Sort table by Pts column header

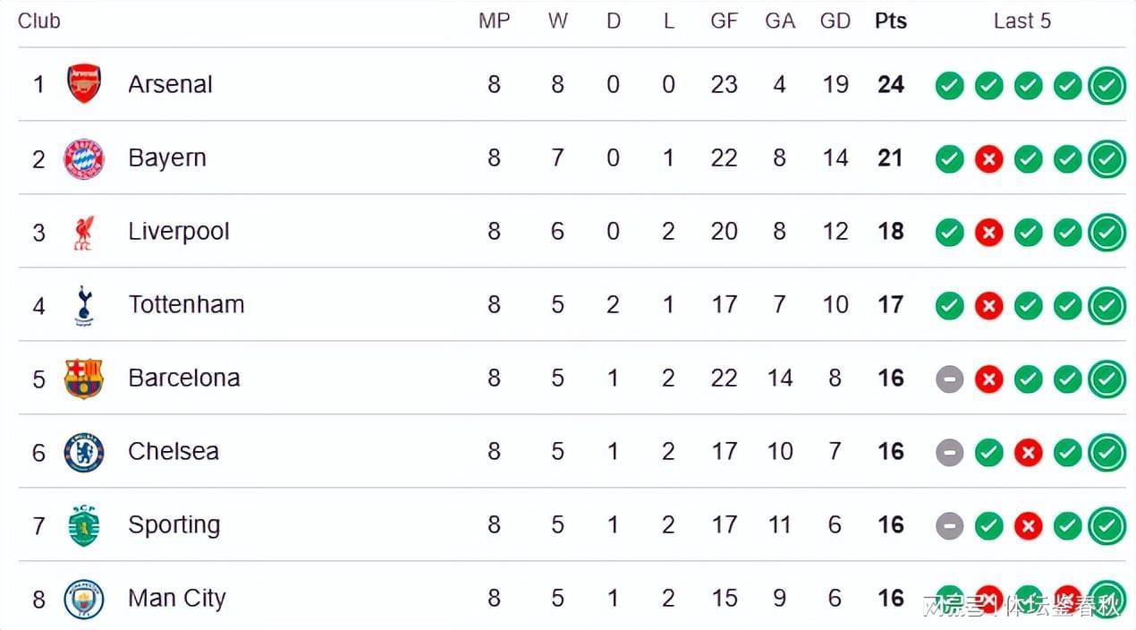890,21
